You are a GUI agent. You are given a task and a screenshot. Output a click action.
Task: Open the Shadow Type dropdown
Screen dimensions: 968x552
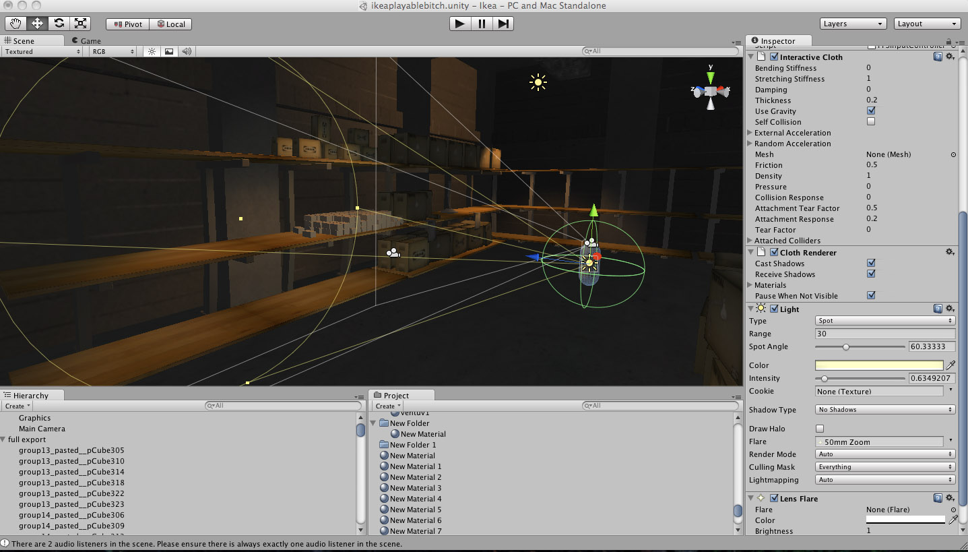885,410
